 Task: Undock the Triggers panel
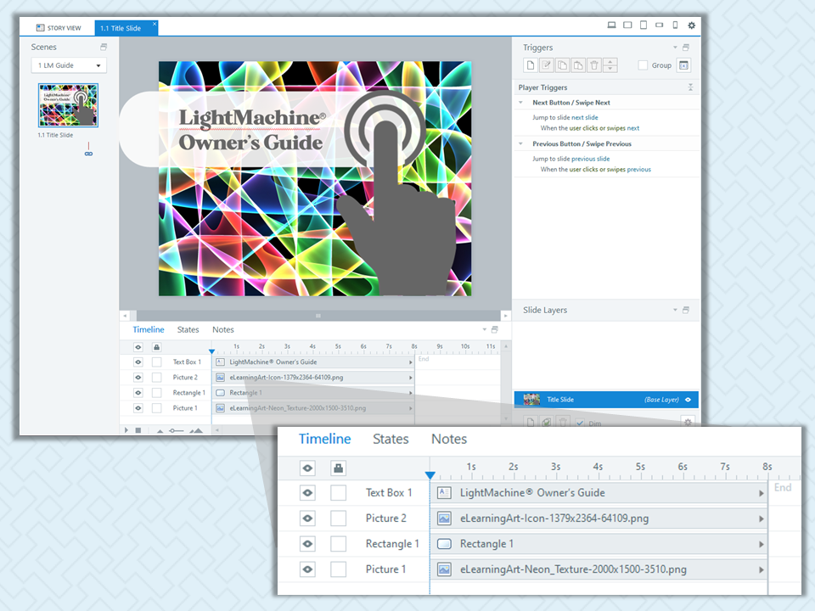coord(686,48)
